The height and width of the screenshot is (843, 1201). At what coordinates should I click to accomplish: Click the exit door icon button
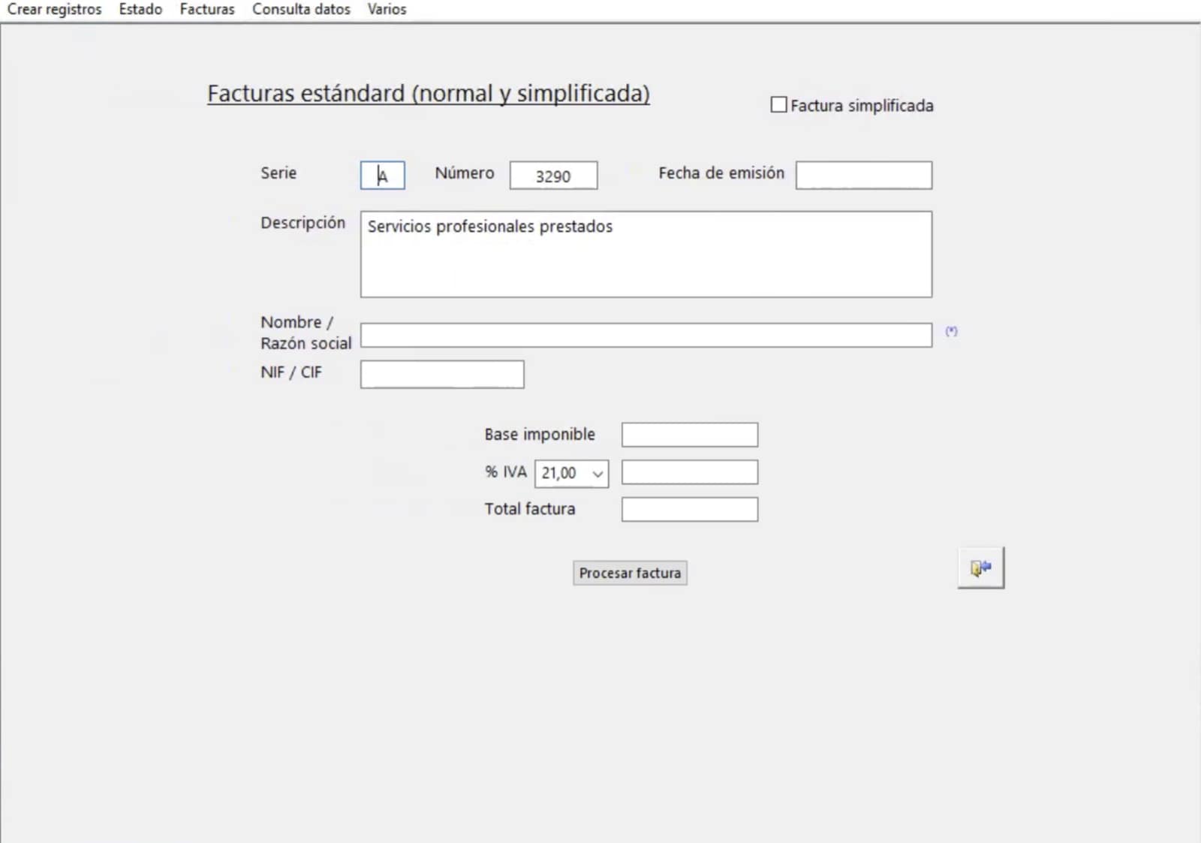pyautogui.click(x=980, y=568)
